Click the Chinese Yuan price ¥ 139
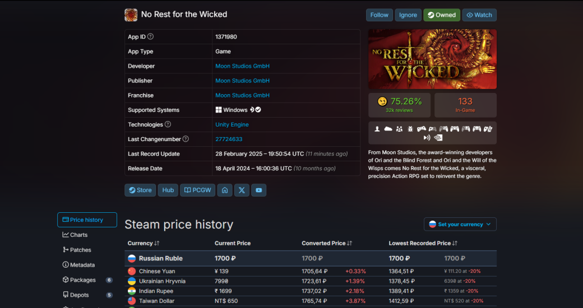Viewport: 583px width, 308px height. [221, 272]
